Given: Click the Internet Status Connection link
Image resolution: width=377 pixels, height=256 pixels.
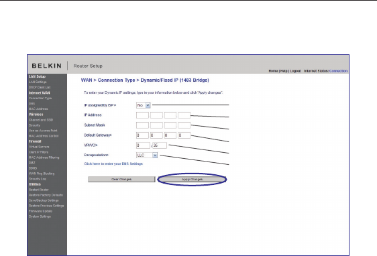Looking at the screenshot, I should 338,71.
